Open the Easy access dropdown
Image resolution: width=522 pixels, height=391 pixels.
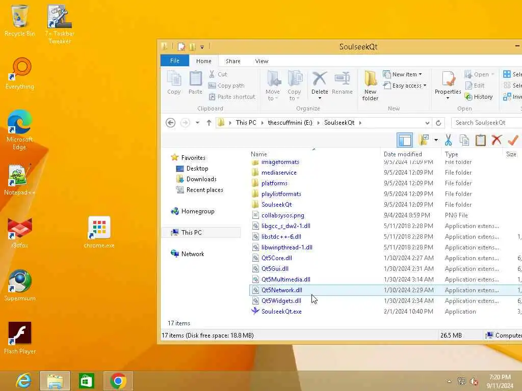(405, 86)
